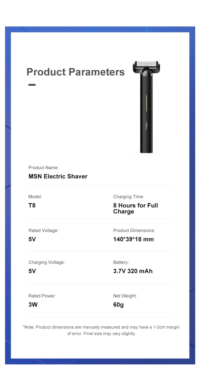The height and width of the screenshot is (386, 200).
Task: Click the "Charging Voltage:" label
Action: (x=46, y=262)
